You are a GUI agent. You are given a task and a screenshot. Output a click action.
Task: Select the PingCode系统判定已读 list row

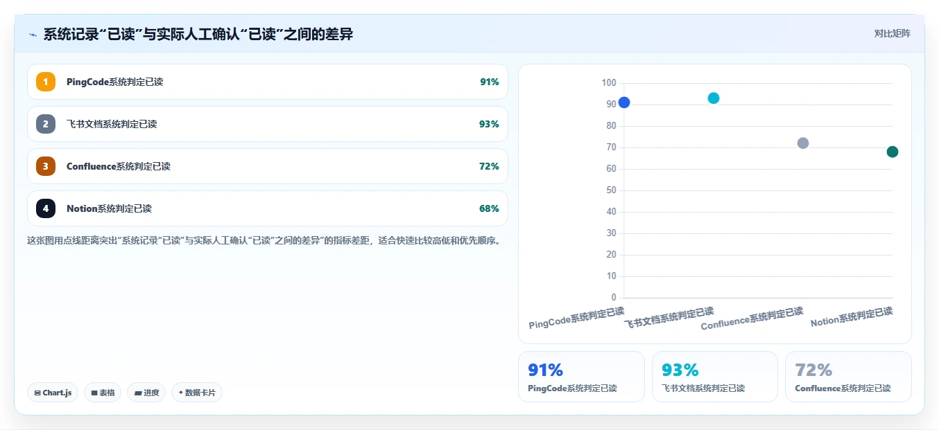[x=268, y=82]
